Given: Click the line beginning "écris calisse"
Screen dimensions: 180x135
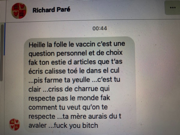Looking at the screenshot, I should click(74, 71).
